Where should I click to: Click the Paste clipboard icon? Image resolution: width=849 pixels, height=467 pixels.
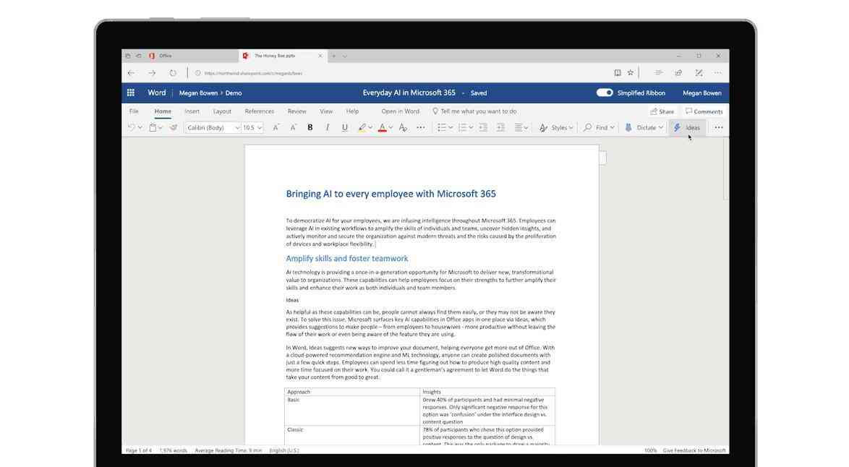(153, 128)
